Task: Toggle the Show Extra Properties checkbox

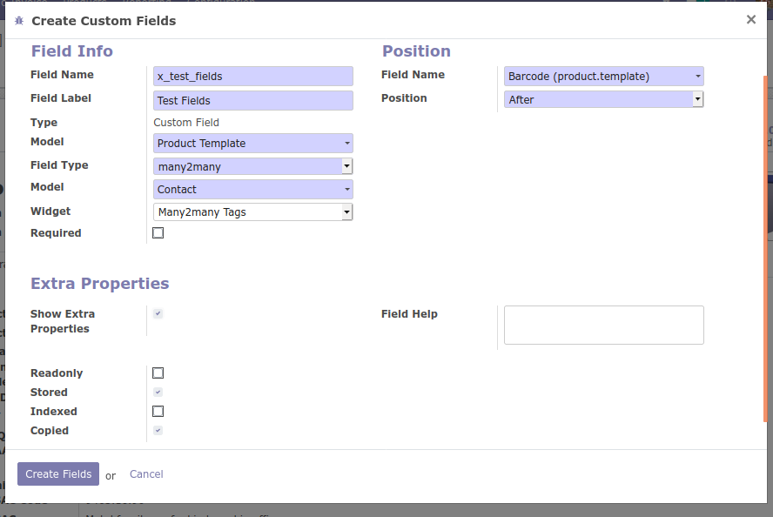Action: [158, 314]
